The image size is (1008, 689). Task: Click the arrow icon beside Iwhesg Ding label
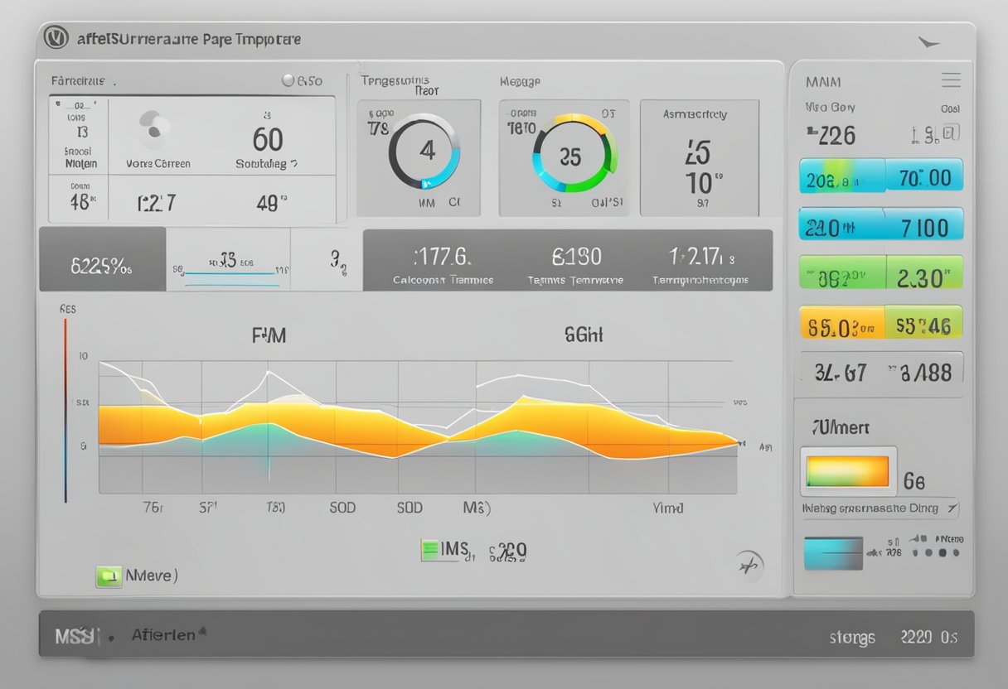click(x=952, y=508)
